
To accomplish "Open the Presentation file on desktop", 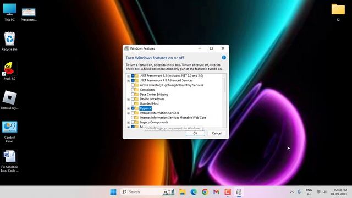I will (29, 14).
